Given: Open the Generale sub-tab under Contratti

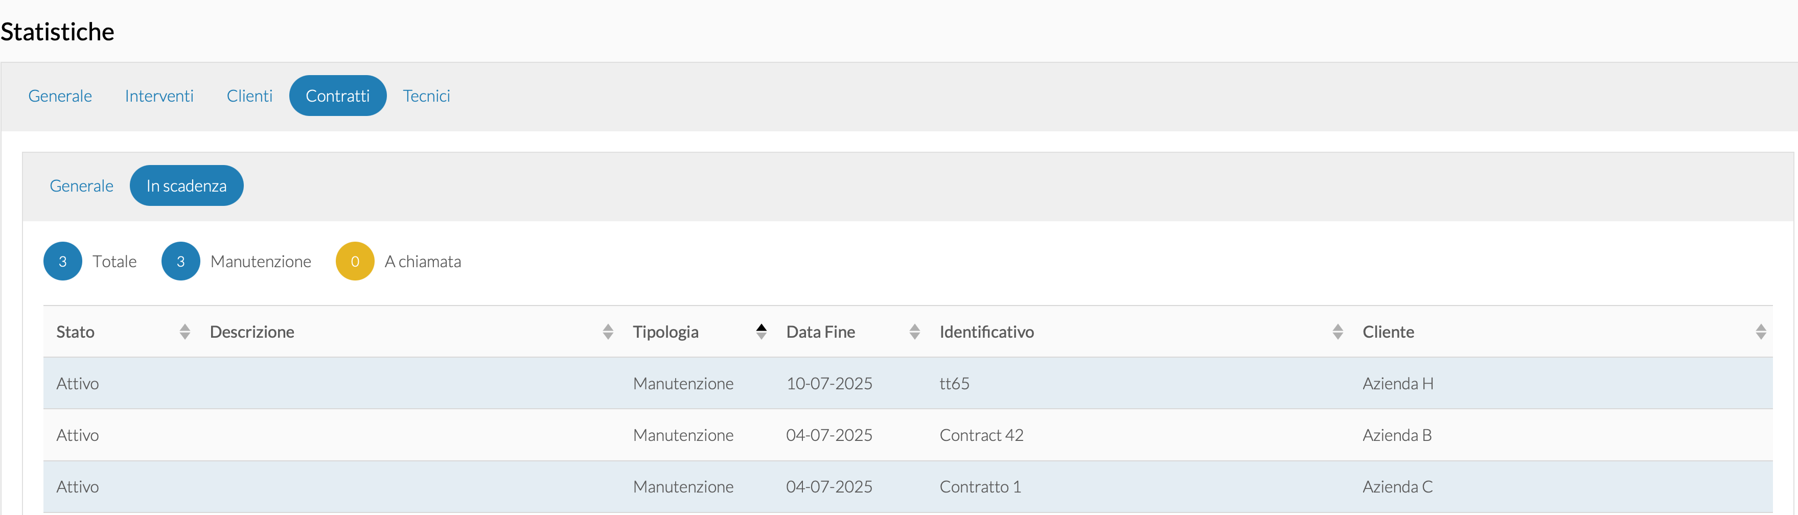Looking at the screenshot, I should click(x=82, y=185).
